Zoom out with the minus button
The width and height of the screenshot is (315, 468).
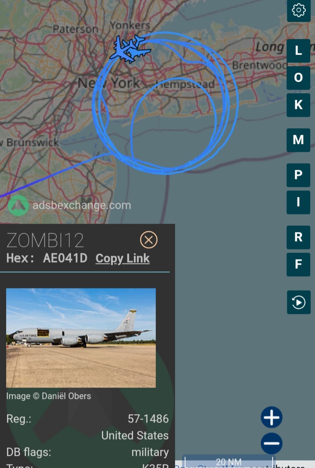pyautogui.click(x=271, y=443)
